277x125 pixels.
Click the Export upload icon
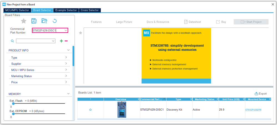point(256,94)
